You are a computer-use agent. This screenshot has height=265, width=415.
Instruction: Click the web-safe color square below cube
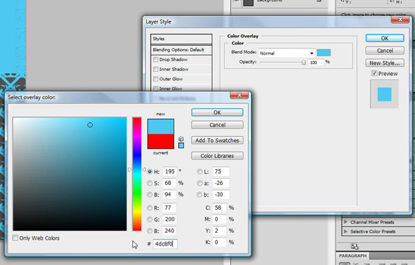[x=181, y=146]
